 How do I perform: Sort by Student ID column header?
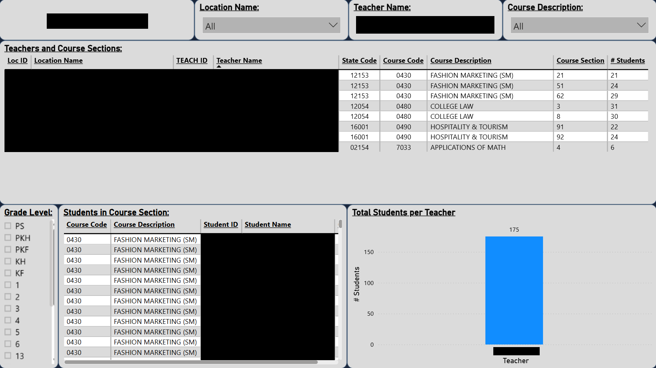tap(221, 225)
